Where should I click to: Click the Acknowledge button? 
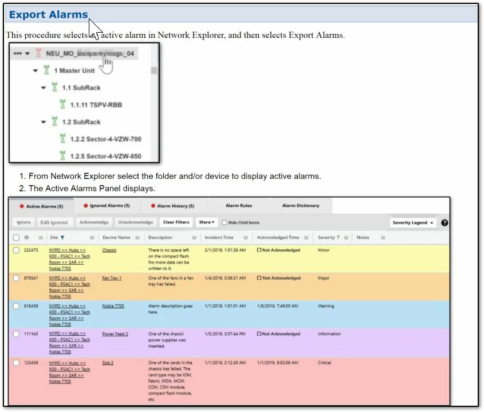(94, 222)
